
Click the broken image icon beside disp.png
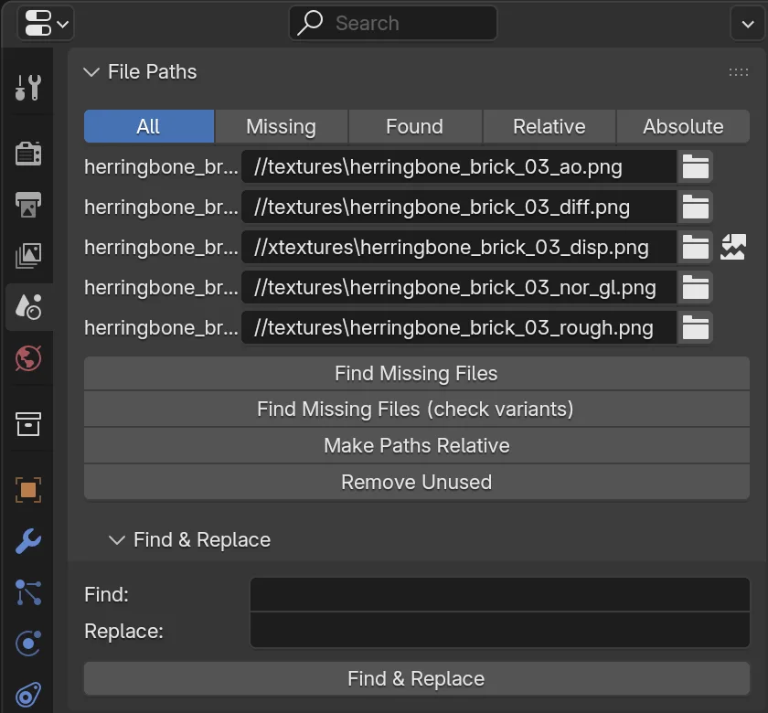pyautogui.click(x=732, y=248)
